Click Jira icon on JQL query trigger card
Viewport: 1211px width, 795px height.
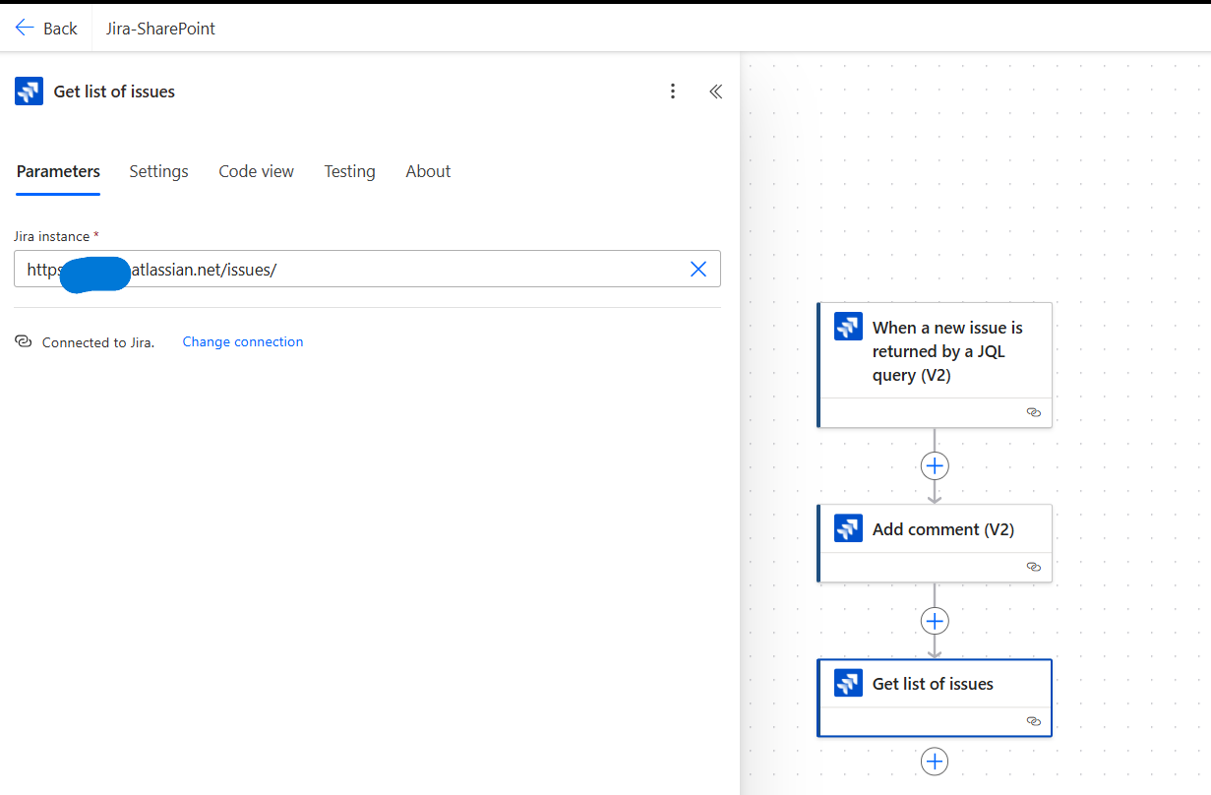point(848,327)
